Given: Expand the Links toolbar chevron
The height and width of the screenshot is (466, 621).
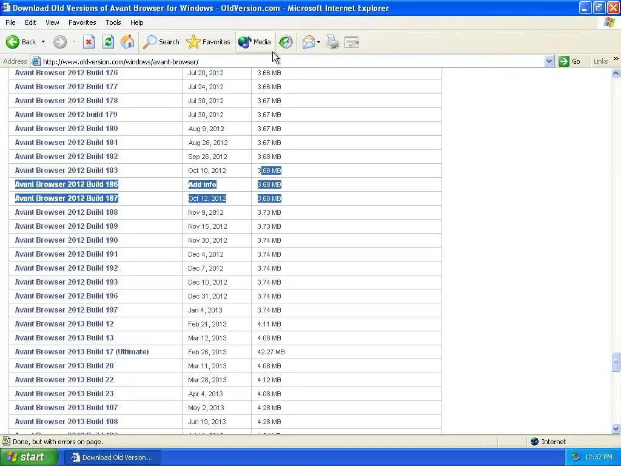Looking at the screenshot, I should (616, 59).
